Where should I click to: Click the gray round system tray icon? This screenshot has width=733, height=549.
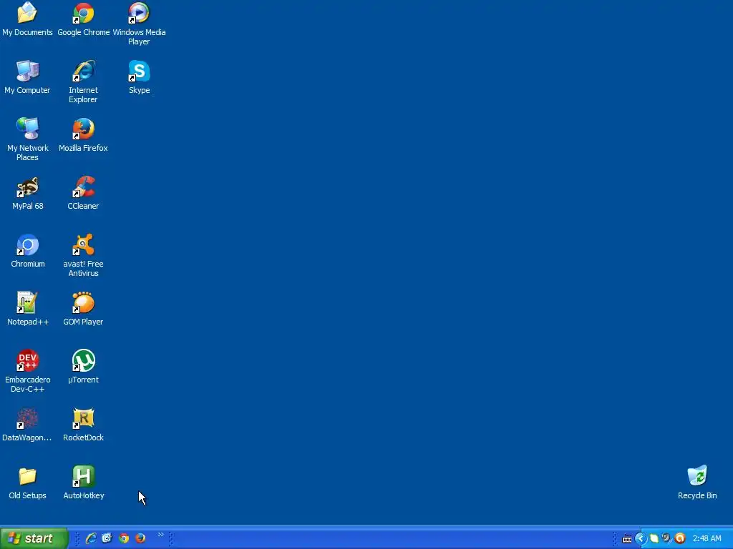(x=666, y=539)
